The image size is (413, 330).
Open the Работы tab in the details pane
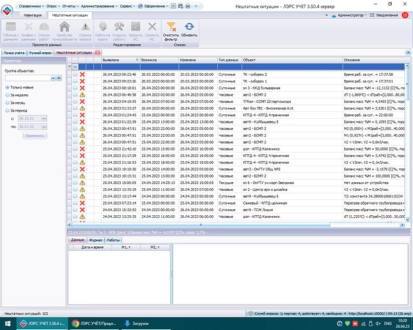113,240
